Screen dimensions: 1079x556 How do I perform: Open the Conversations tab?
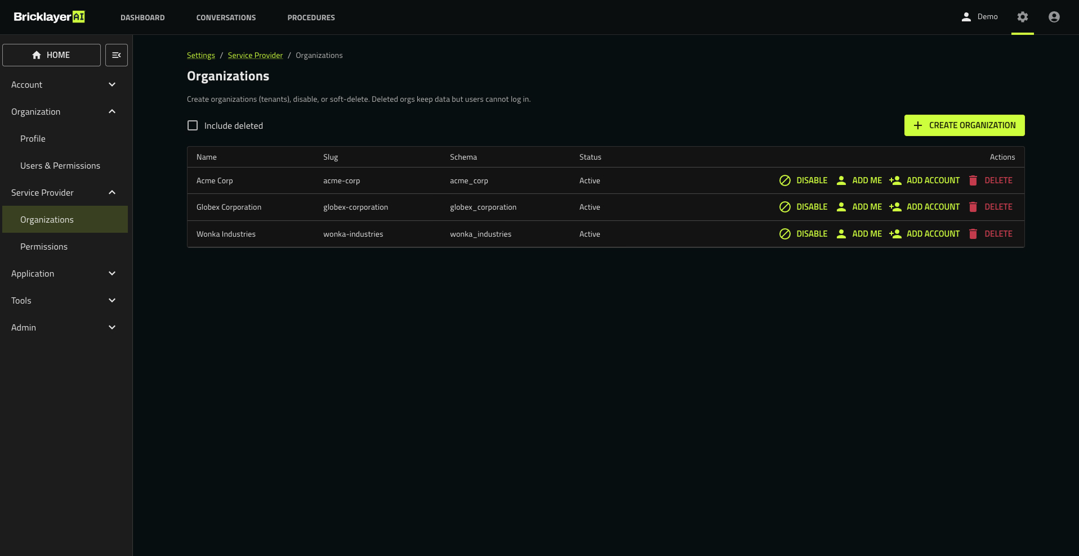tap(226, 17)
